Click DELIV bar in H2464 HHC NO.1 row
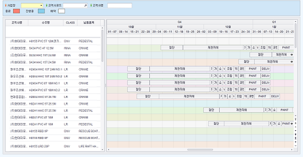The image size is (303, 157). tap(266, 69)
